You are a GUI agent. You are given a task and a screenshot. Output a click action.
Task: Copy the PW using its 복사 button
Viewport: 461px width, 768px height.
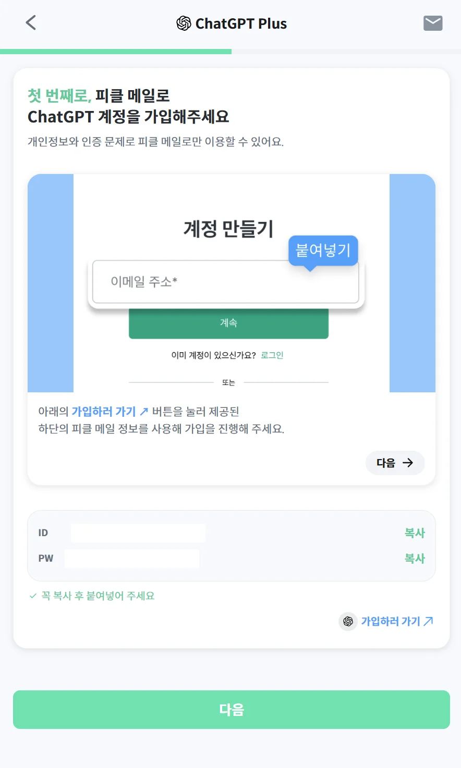[x=415, y=558]
